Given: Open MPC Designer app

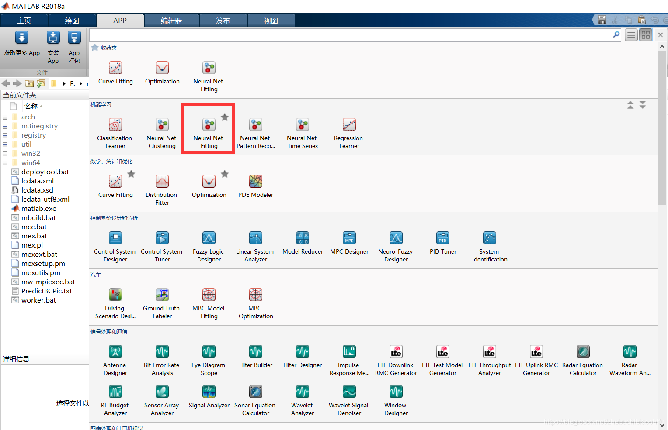Looking at the screenshot, I should (x=349, y=243).
